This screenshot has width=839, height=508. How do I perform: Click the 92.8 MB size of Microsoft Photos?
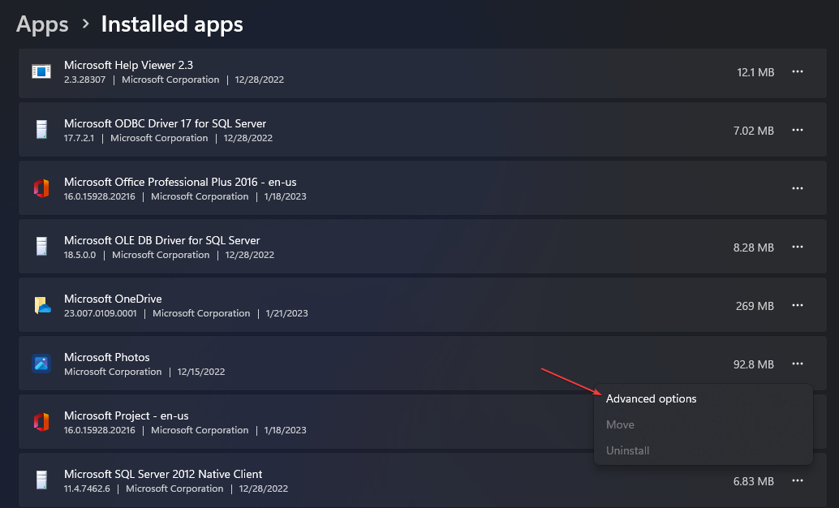click(x=753, y=364)
